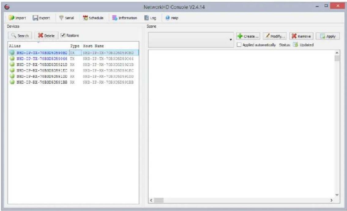347x211 pixels.
Task: Select alias NHD-IP-TX-70B3D5D59066
Action: coord(42,59)
